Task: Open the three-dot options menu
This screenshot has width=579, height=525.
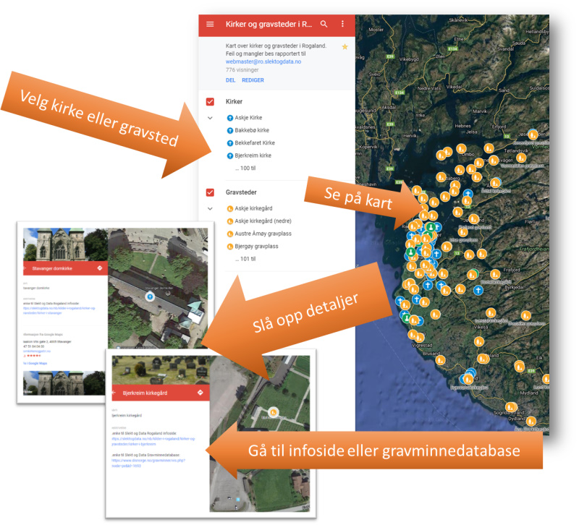Action: [342, 24]
